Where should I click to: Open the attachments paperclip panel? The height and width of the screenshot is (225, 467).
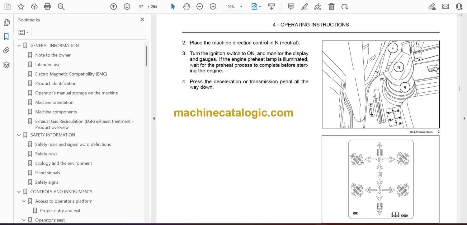(7, 50)
